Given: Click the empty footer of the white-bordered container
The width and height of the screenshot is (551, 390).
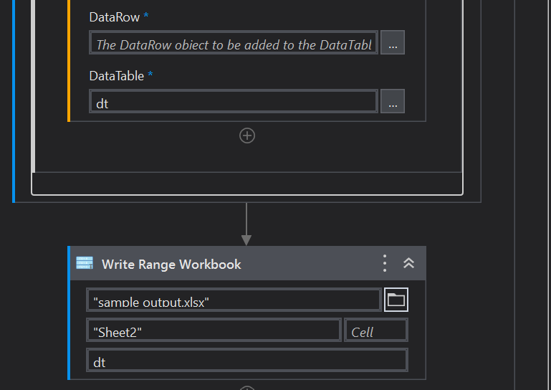Looking at the screenshot, I should pyautogui.click(x=247, y=183).
